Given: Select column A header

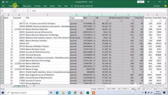Looking at the screenshot, I should pos(8,15).
